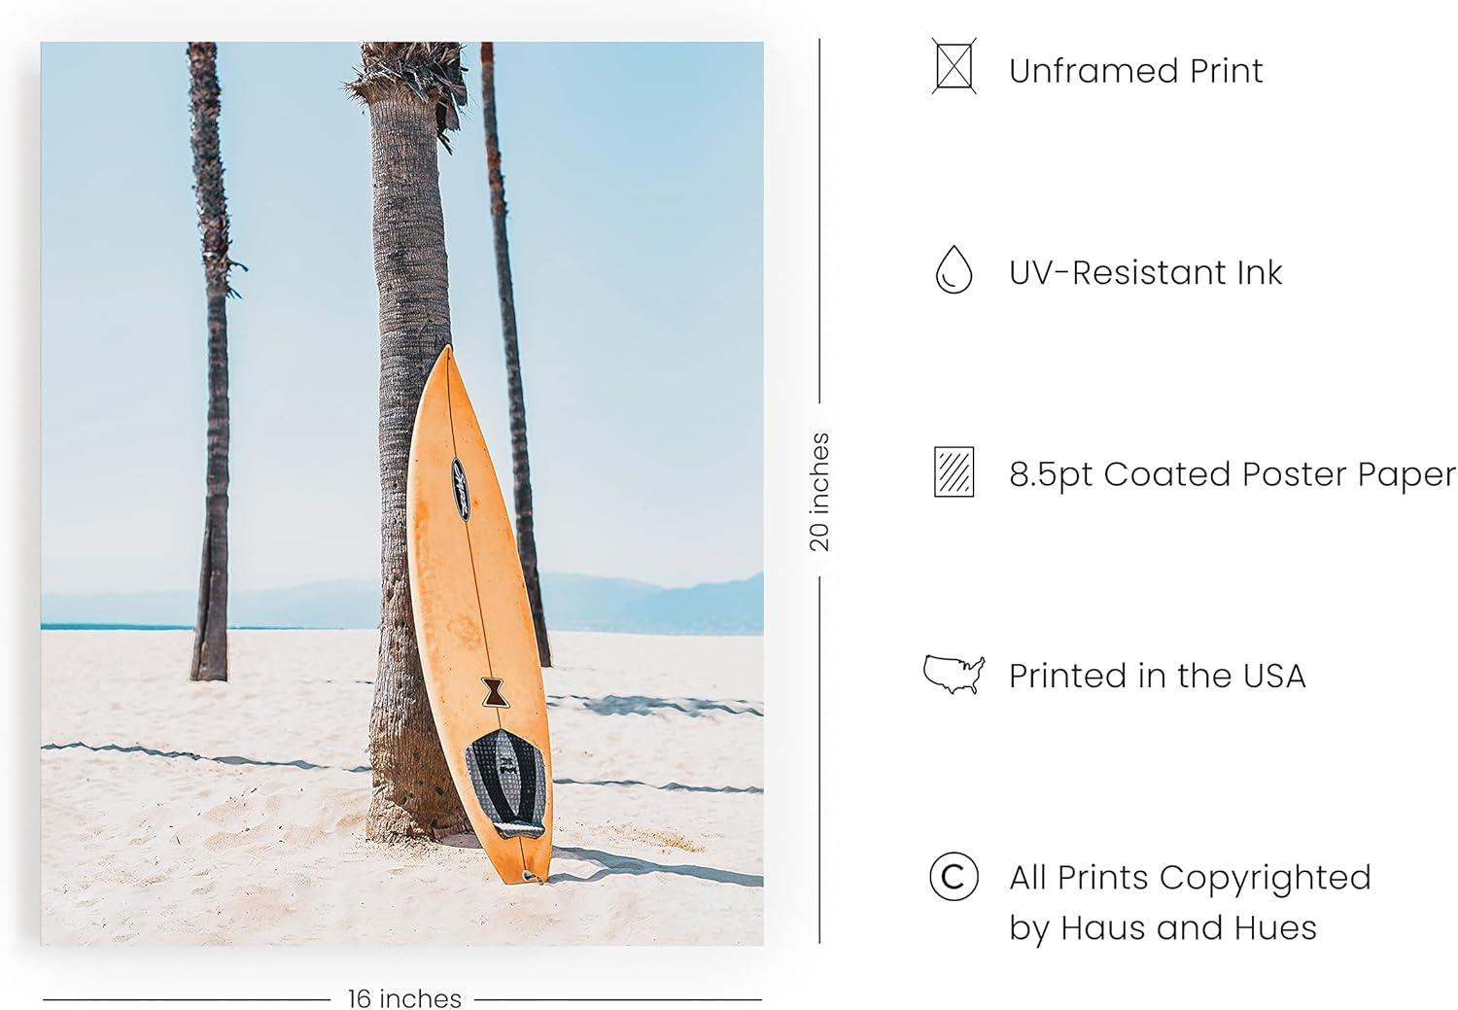Click the "Printed in the USA" label
Image resolution: width=1458 pixels, height=1010 pixels.
[x=1157, y=676]
